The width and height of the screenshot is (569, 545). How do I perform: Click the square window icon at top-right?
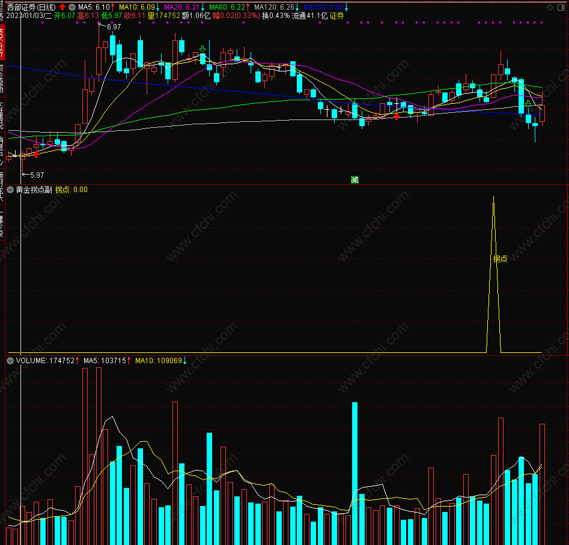point(561,8)
